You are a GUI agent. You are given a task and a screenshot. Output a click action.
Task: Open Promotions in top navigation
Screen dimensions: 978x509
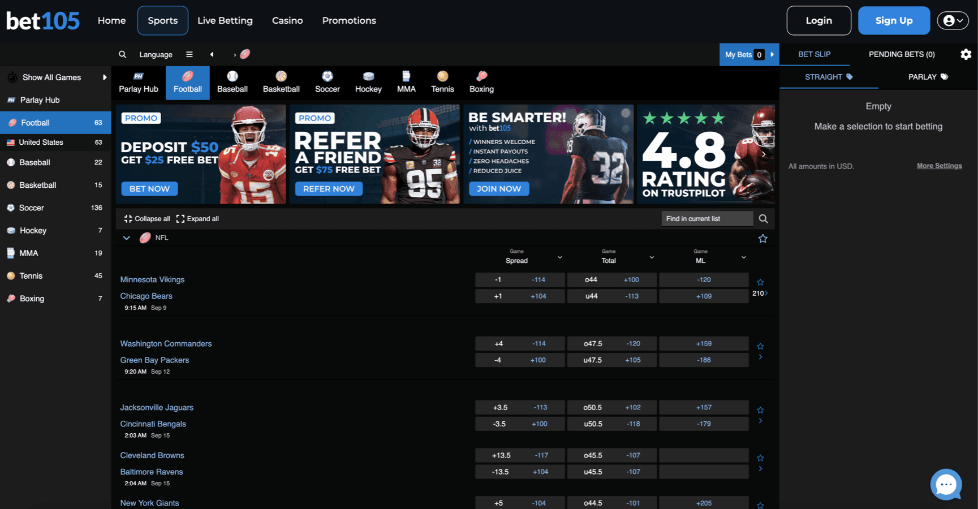tap(349, 20)
